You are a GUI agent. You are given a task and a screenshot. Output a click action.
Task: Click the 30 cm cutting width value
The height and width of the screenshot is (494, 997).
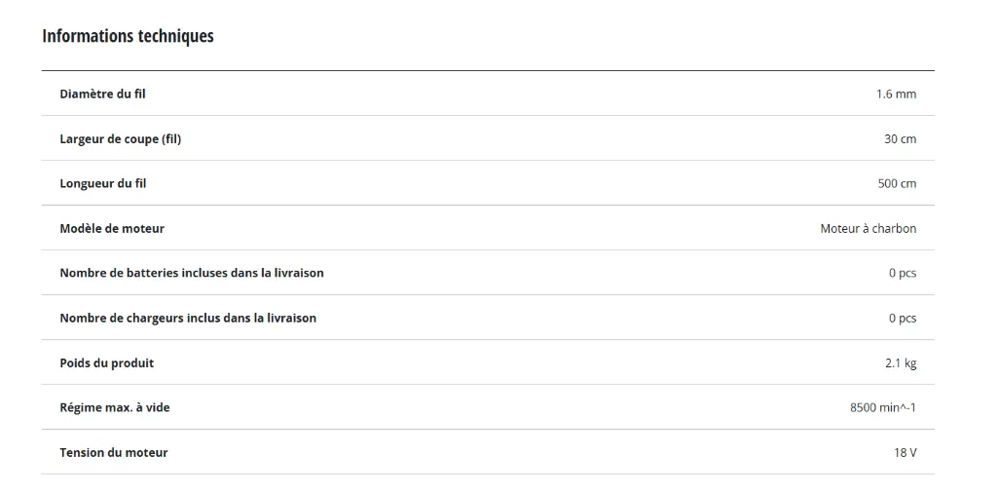(900, 138)
